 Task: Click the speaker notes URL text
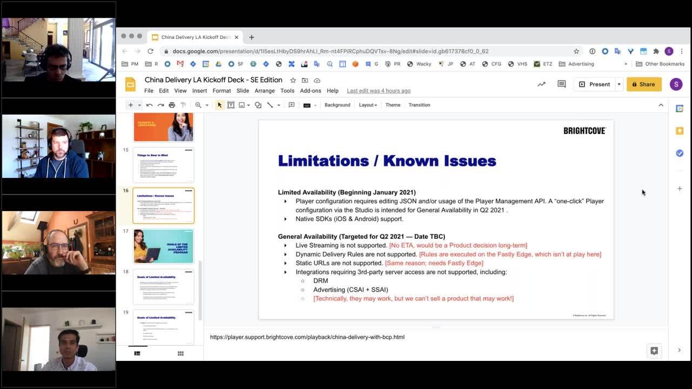(307, 337)
